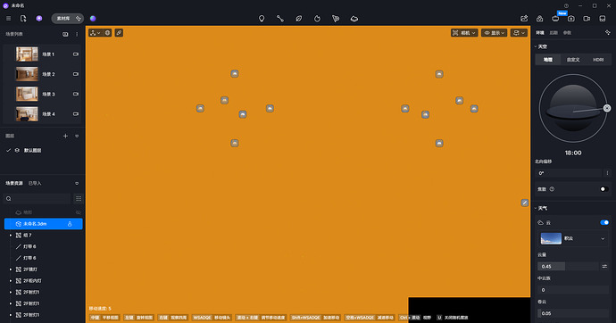
Task: Select the 地理 sky mode
Action: pos(547,60)
